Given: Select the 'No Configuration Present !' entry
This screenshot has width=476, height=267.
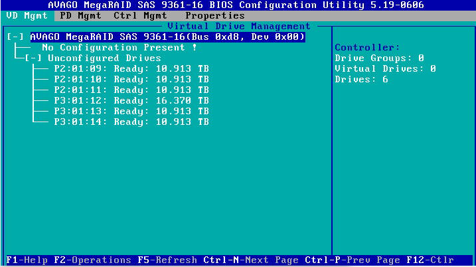Looking at the screenshot, I should [119, 48].
